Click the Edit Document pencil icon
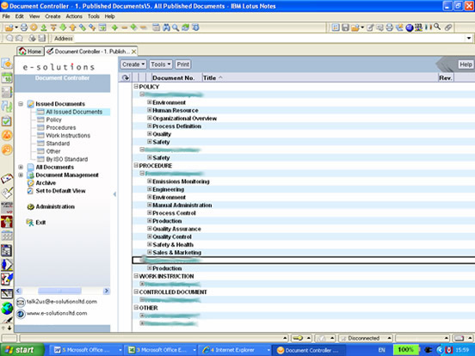Screen dimensions: 475x356 tap(370, 28)
